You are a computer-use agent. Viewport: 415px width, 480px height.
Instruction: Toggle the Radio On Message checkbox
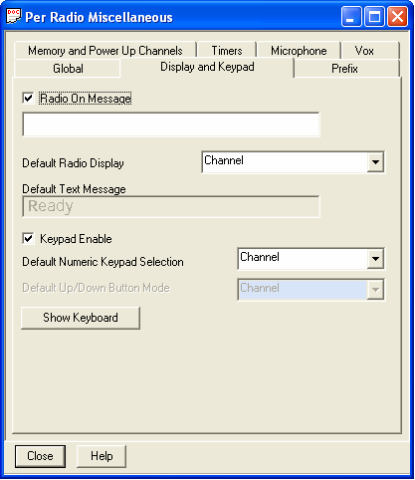point(28,99)
